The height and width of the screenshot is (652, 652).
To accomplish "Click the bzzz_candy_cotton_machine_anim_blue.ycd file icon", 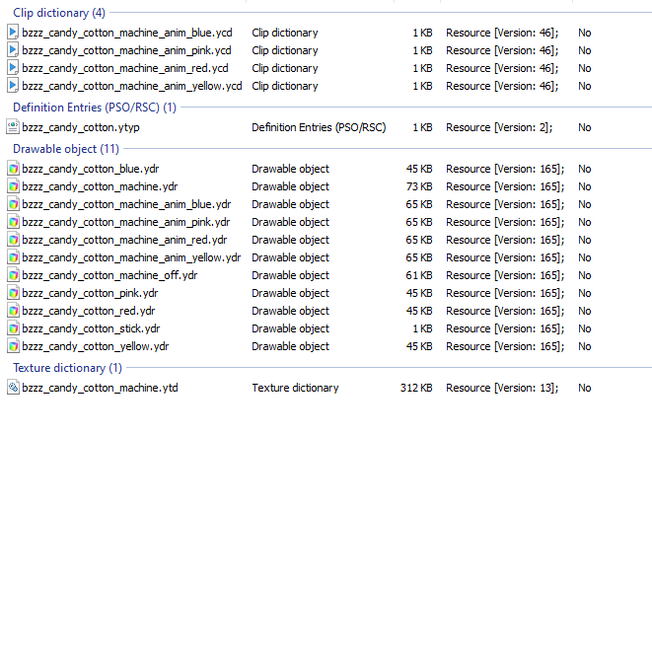I will coord(13,33).
